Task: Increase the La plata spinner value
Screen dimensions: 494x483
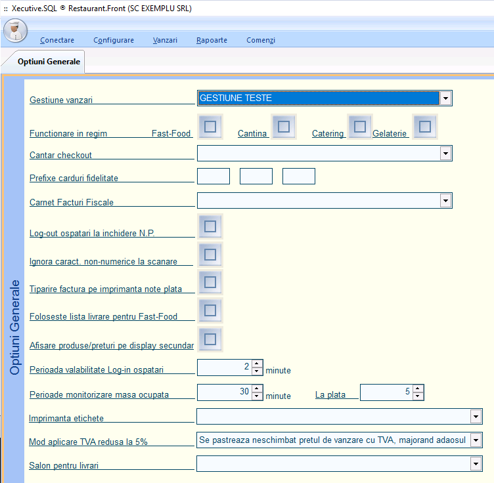Action: point(418,388)
